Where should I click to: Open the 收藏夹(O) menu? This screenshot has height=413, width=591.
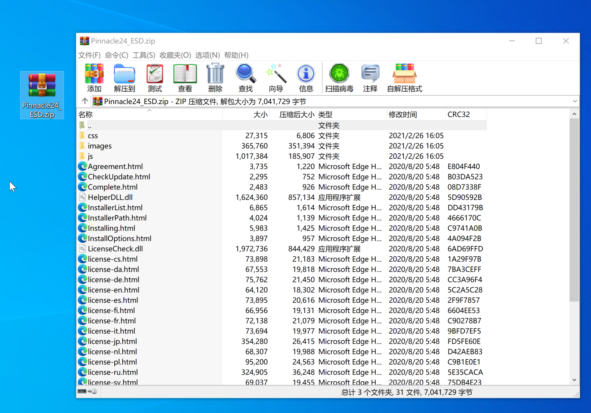click(175, 55)
